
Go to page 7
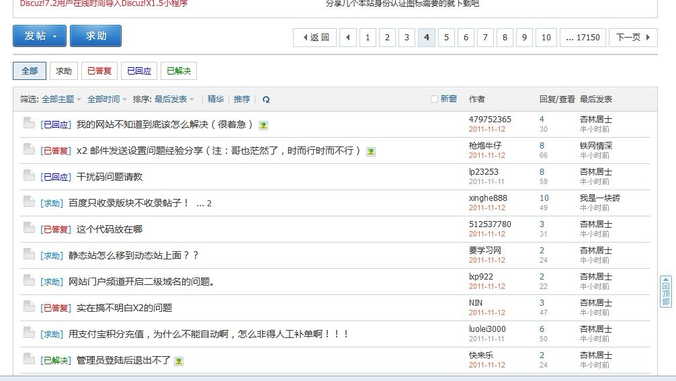(x=485, y=38)
